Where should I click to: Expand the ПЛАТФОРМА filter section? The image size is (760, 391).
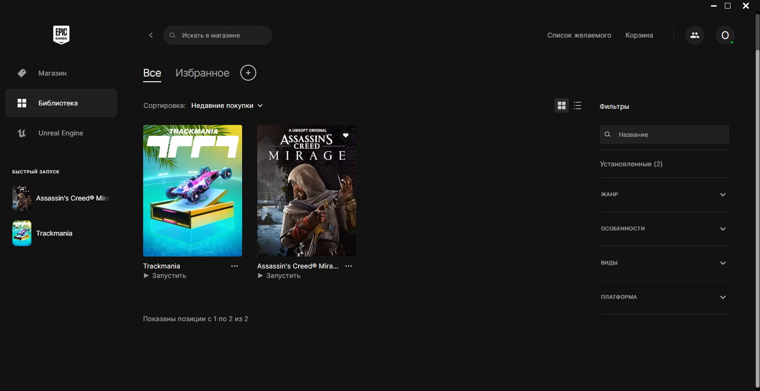click(664, 297)
